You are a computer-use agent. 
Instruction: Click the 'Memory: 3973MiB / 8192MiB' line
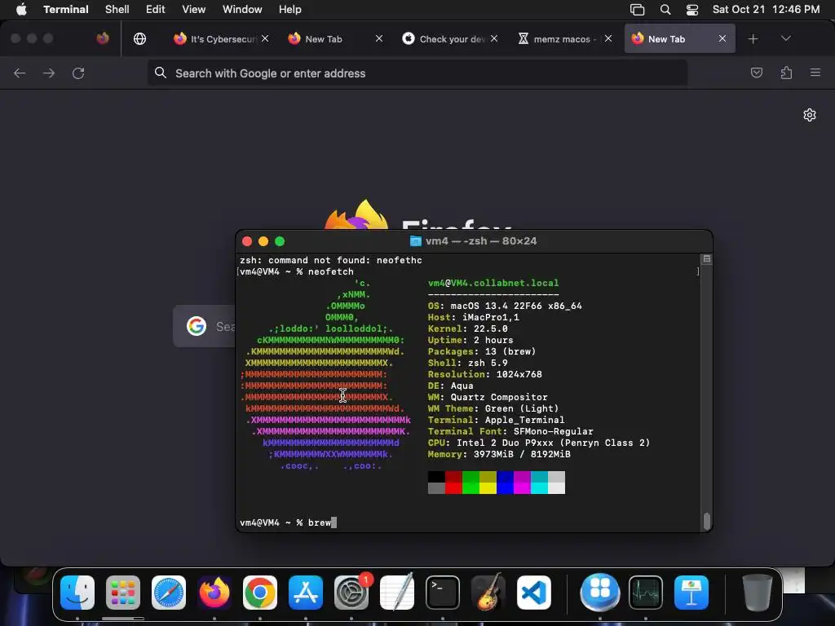(499, 455)
